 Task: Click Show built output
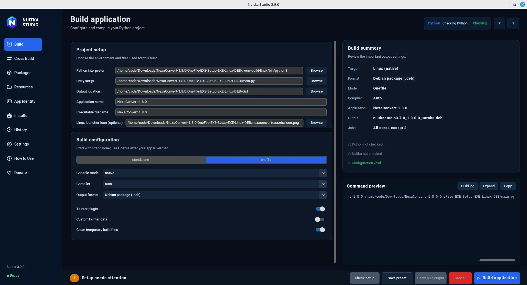pyautogui.click(x=431, y=278)
